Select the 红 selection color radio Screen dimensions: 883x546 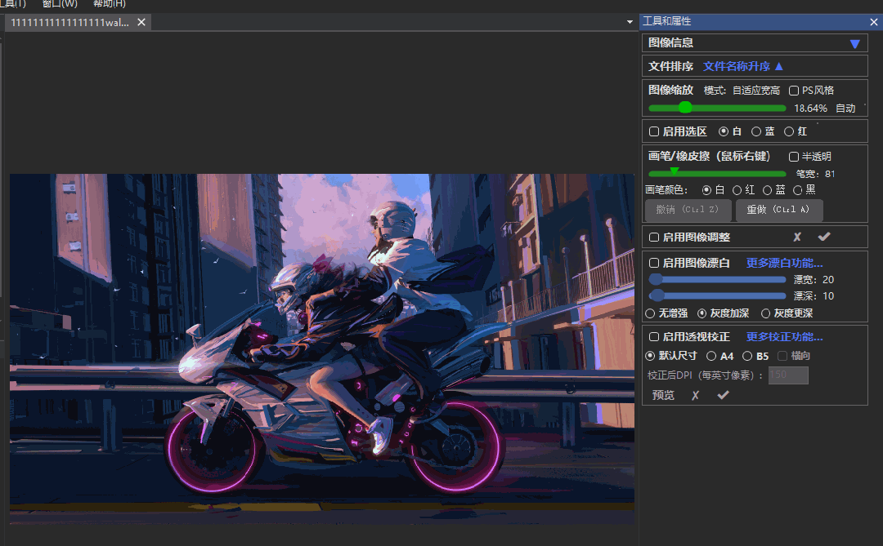click(789, 131)
